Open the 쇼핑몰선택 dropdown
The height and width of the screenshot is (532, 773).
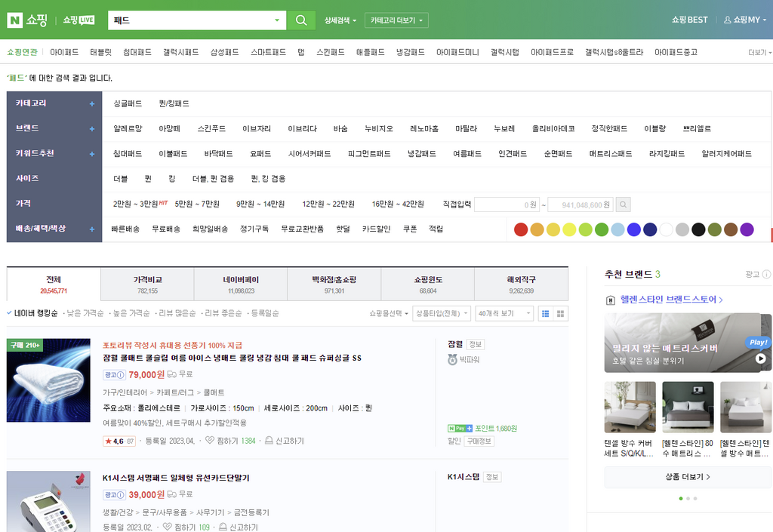tap(389, 313)
